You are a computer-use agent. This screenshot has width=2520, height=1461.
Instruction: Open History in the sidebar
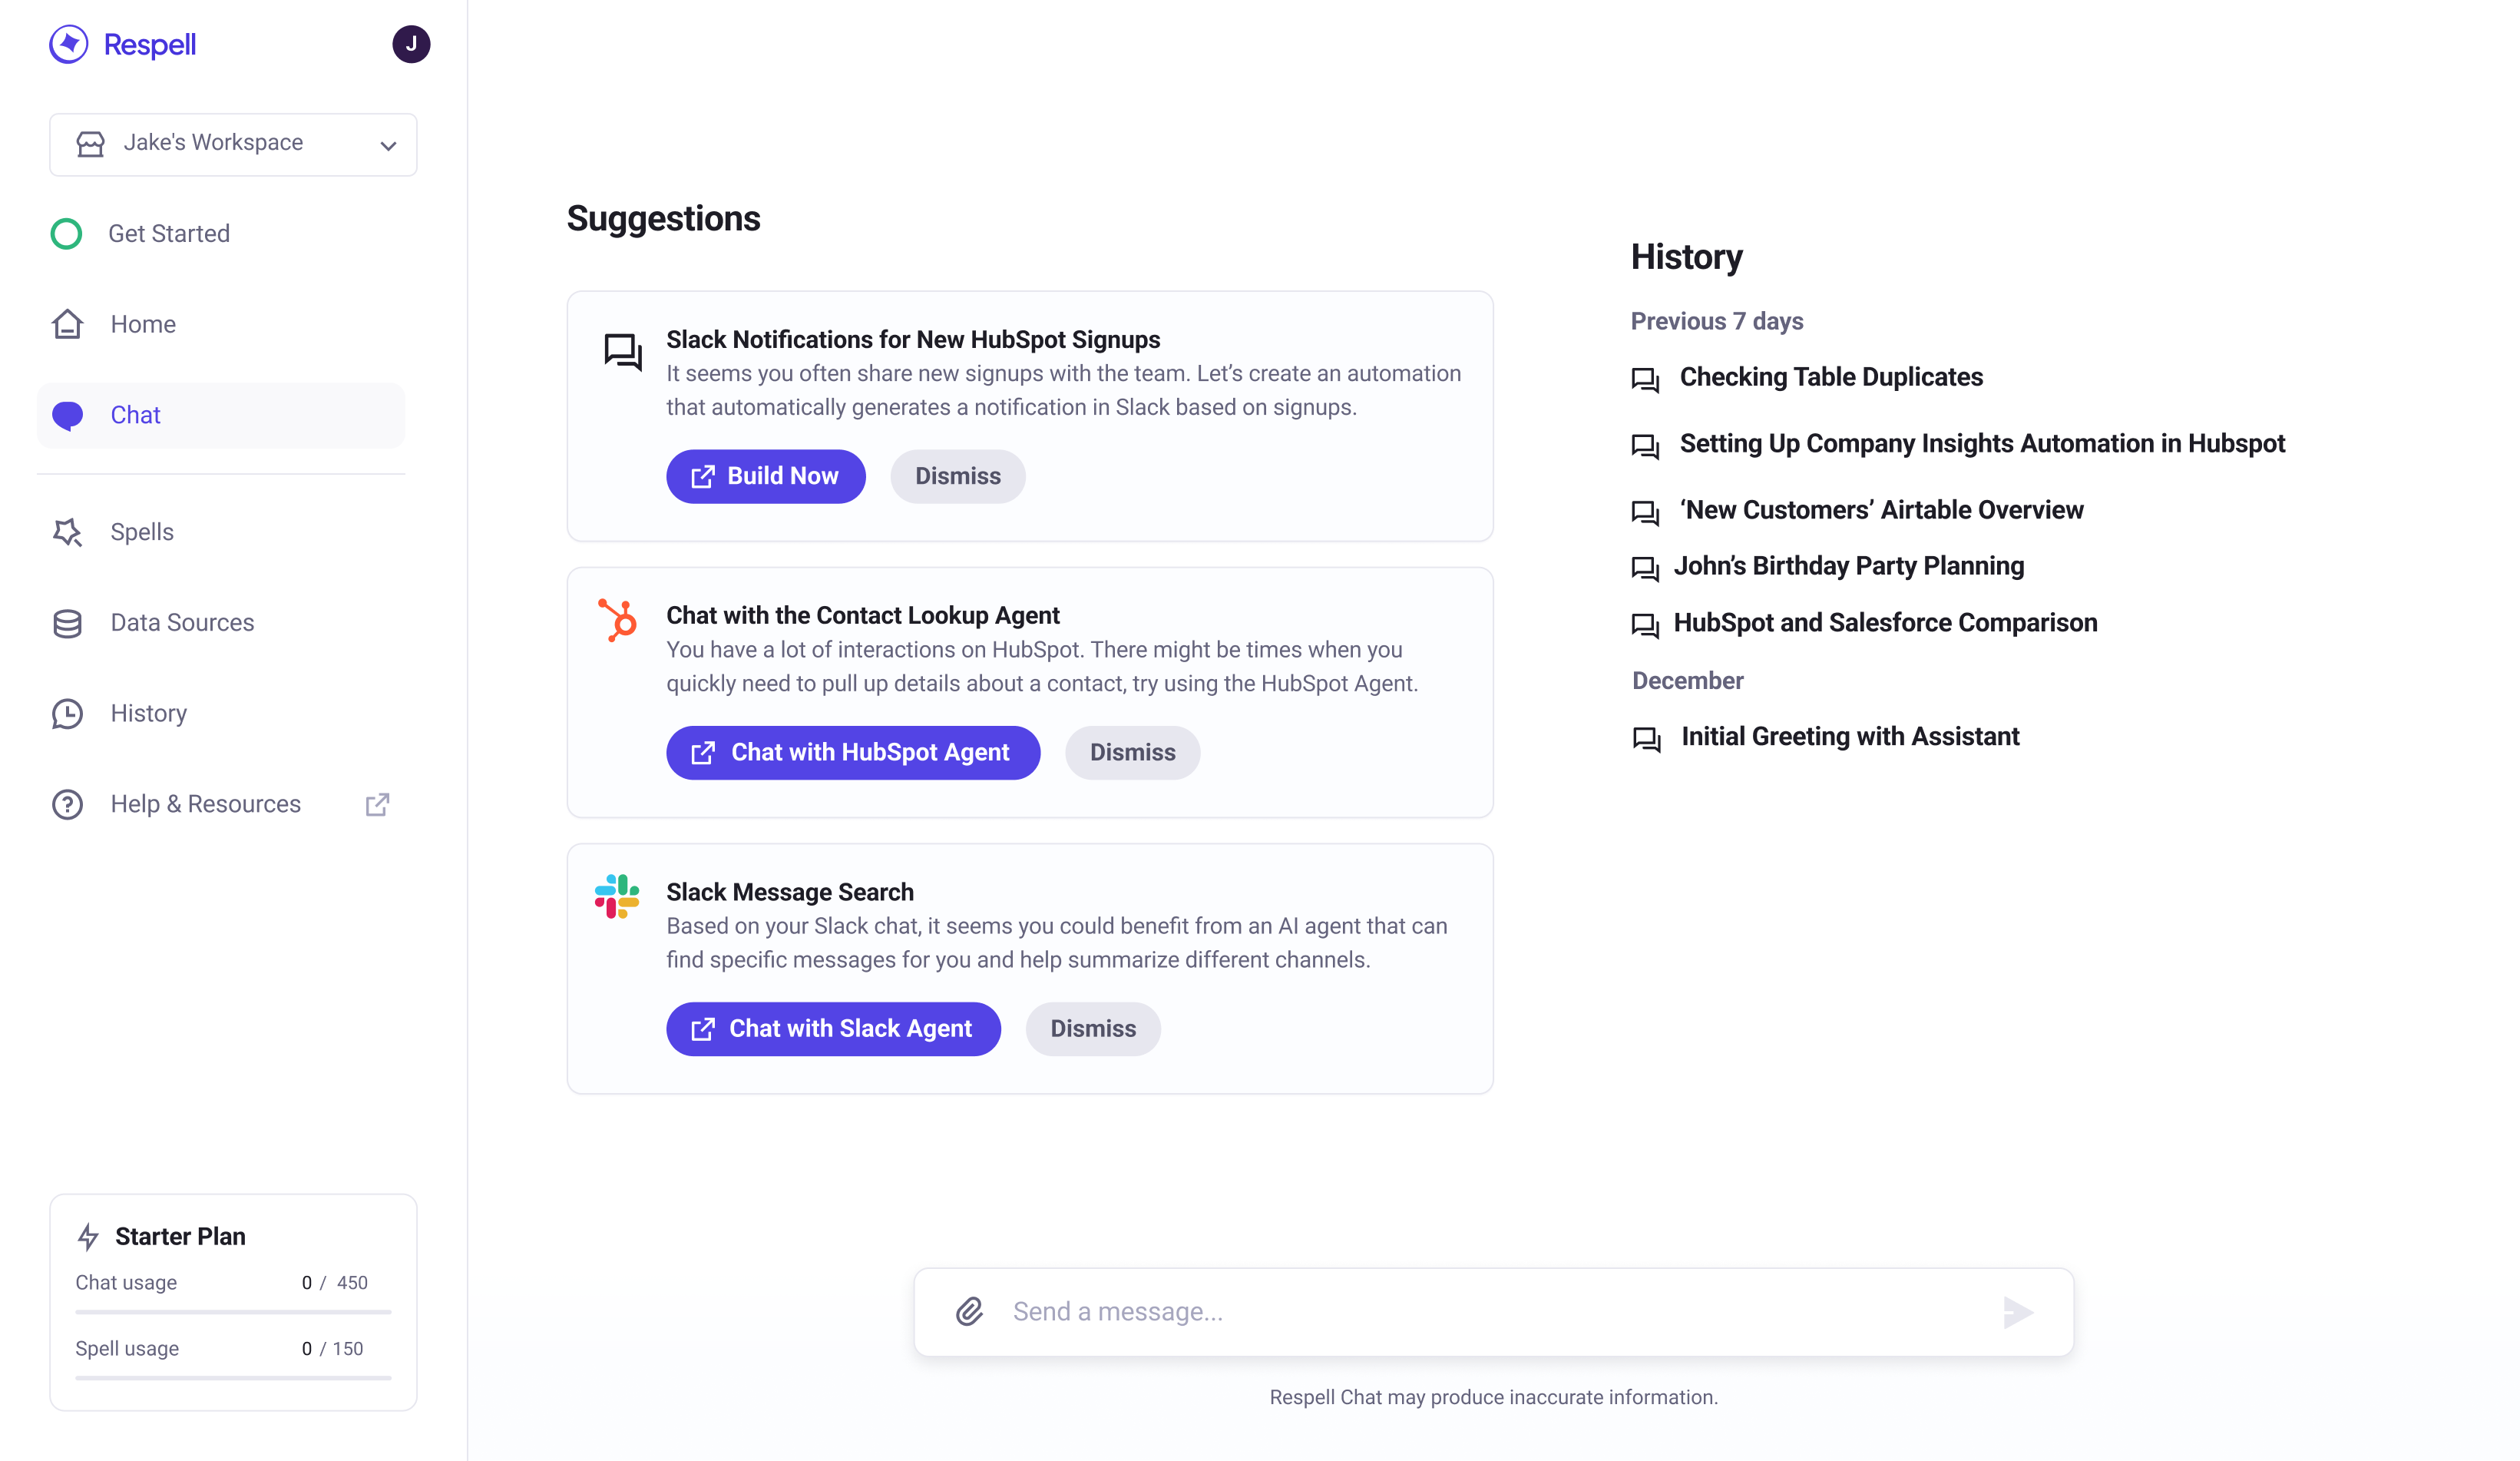[148, 714]
